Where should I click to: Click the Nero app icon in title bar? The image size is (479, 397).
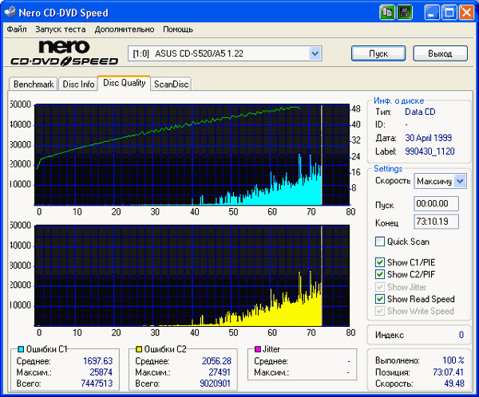tap(10, 12)
